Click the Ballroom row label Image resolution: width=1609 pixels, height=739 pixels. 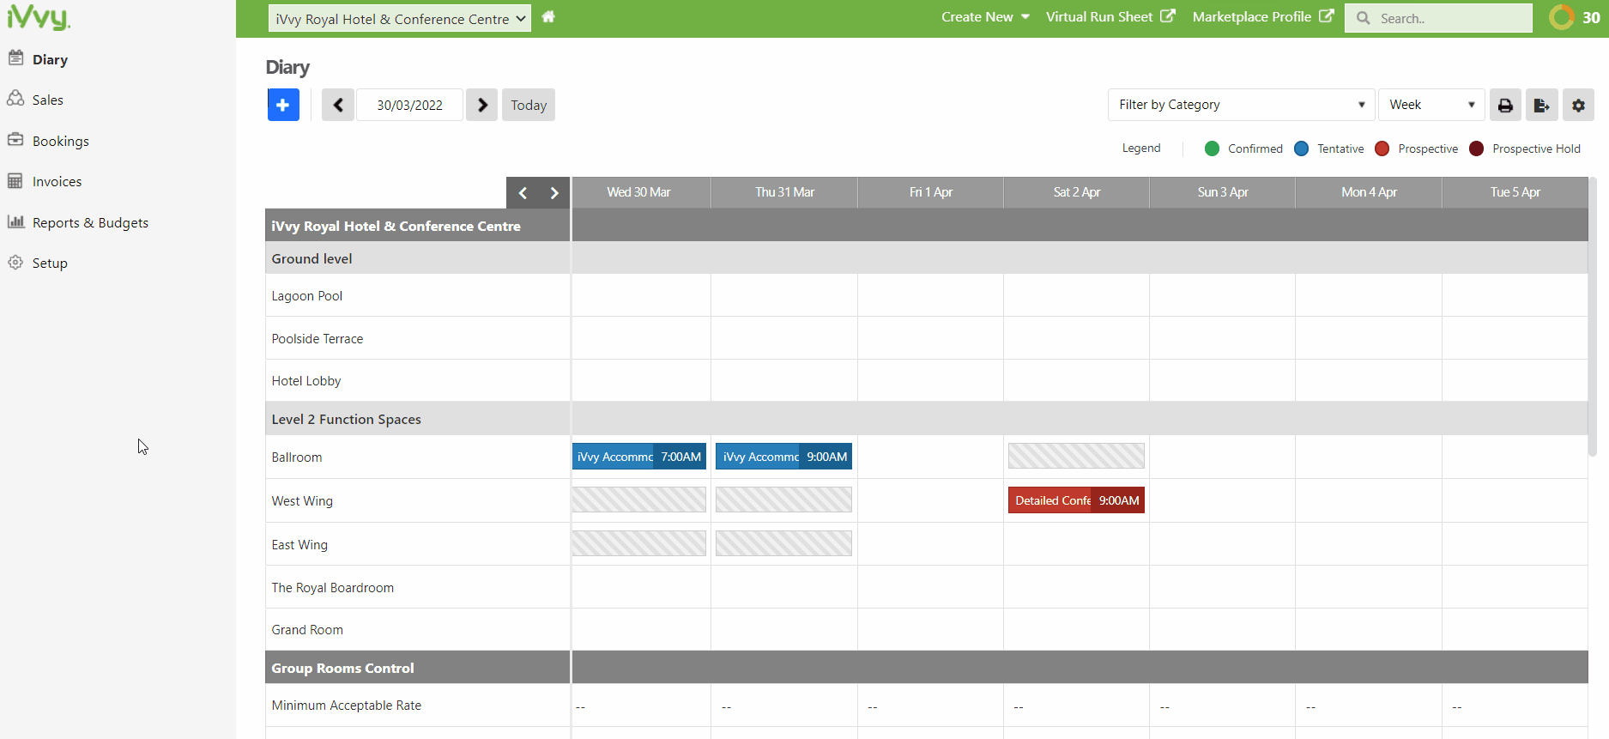point(297,457)
